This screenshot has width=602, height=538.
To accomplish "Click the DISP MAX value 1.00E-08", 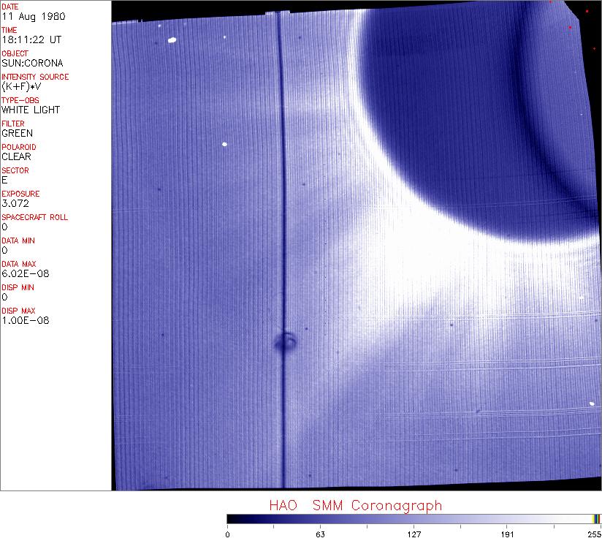I will click(x=25, y=320).
